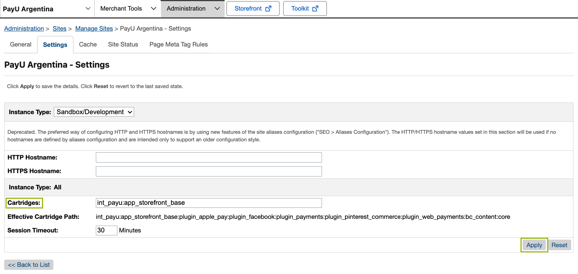The width and height of the screenshot is (578, 274).
Task: Click the Minutes text beside the timeout field
Action: tap(130, 230)
